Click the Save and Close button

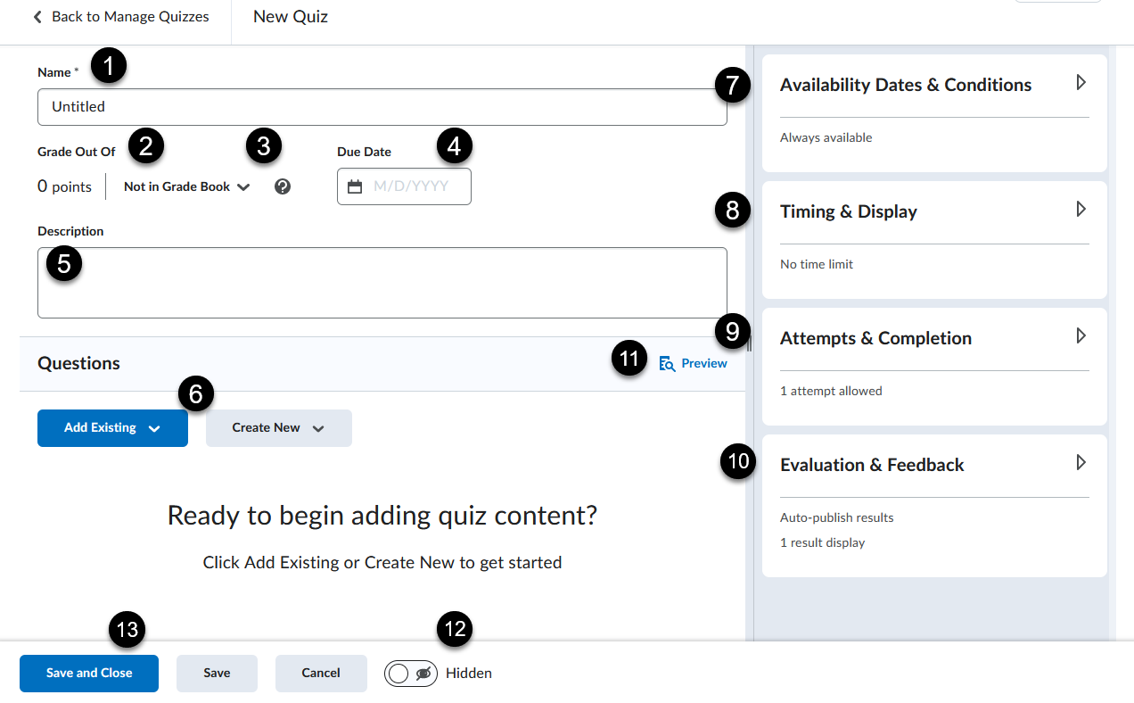point(89,674)
